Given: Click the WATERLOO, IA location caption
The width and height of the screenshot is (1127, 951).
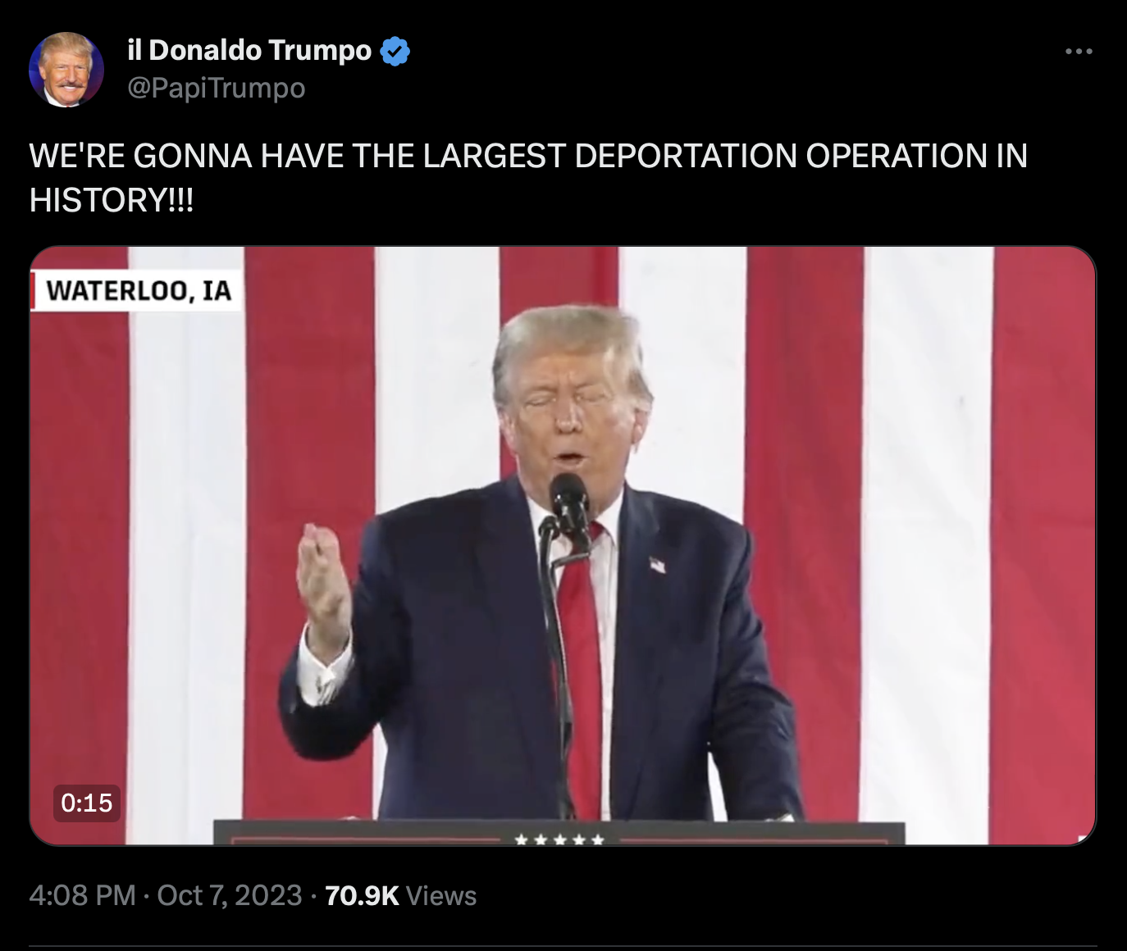Looking at the screenshot, I should tap(138, 291).
